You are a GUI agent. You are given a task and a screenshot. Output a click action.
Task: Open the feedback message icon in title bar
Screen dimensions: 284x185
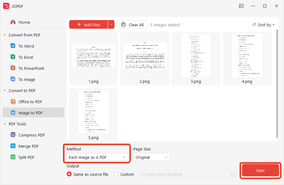pos(241,6)
